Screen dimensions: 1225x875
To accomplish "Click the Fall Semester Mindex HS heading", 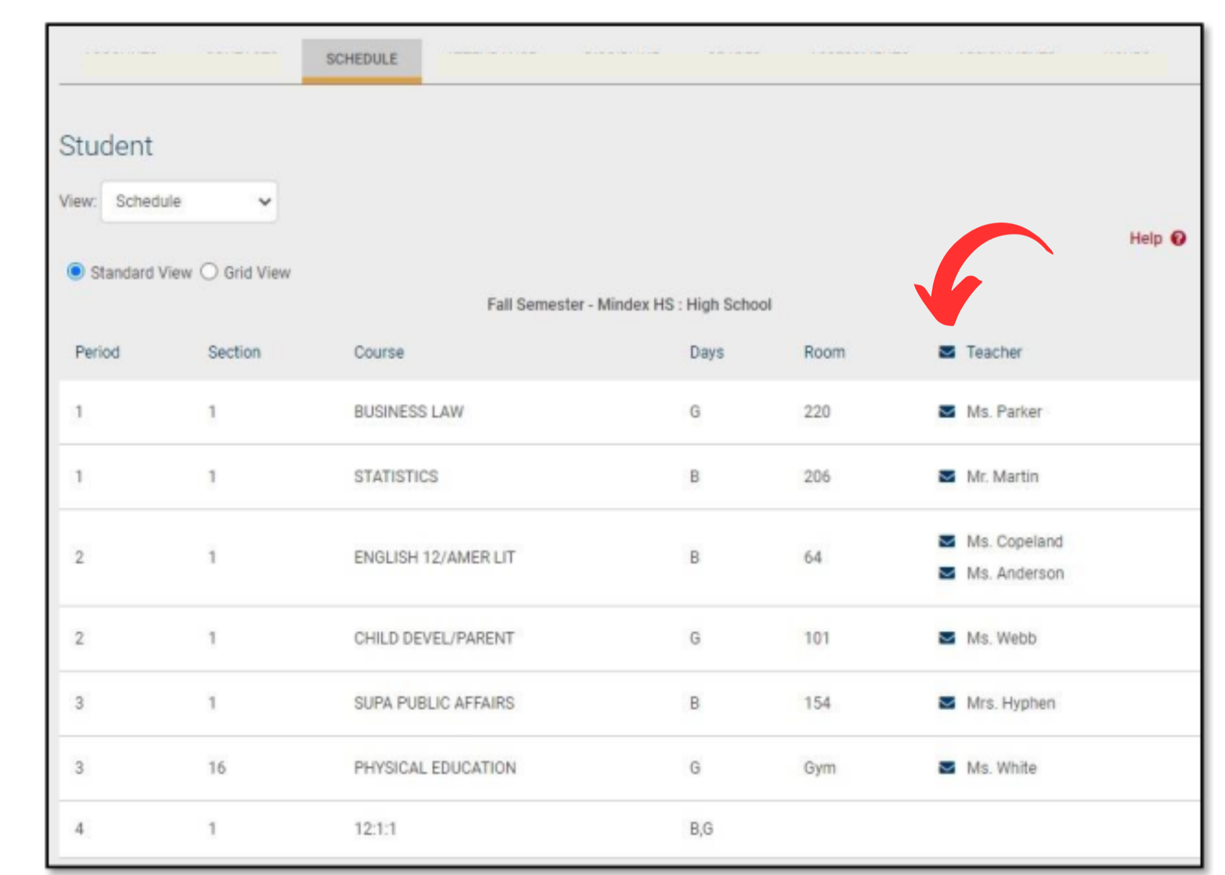I will (x=629, y=304).
